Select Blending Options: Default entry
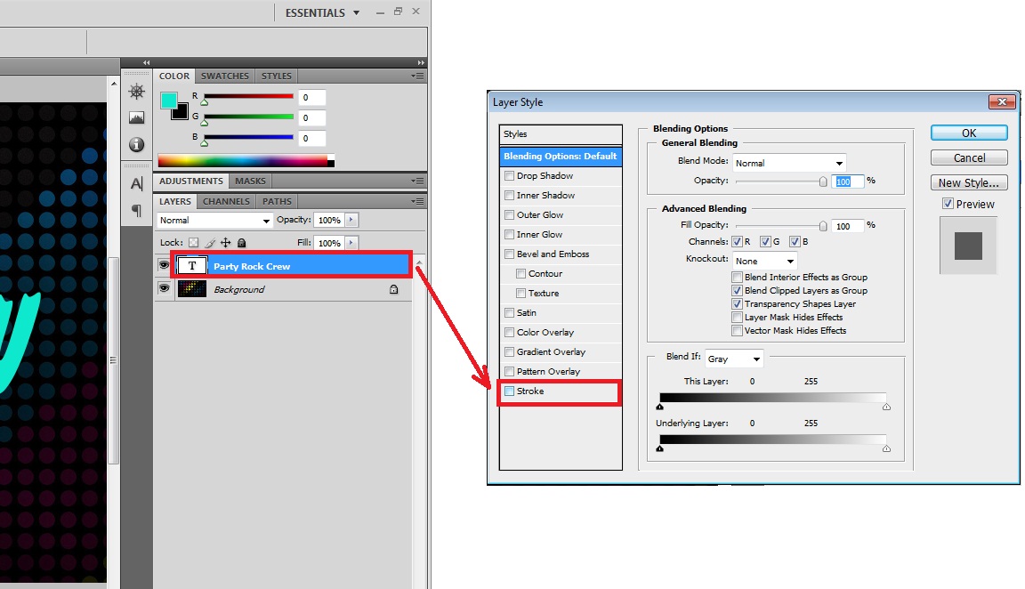This screenshot has width=1025, height=589. 561,157
